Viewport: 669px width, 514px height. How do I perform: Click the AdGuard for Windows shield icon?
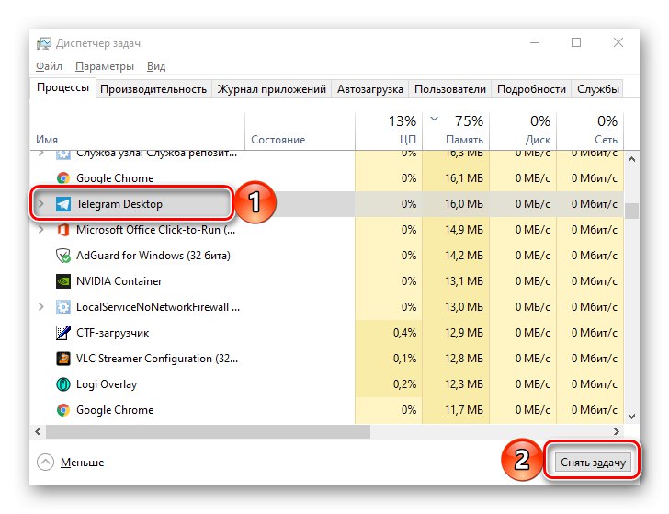tap(63, 256)
